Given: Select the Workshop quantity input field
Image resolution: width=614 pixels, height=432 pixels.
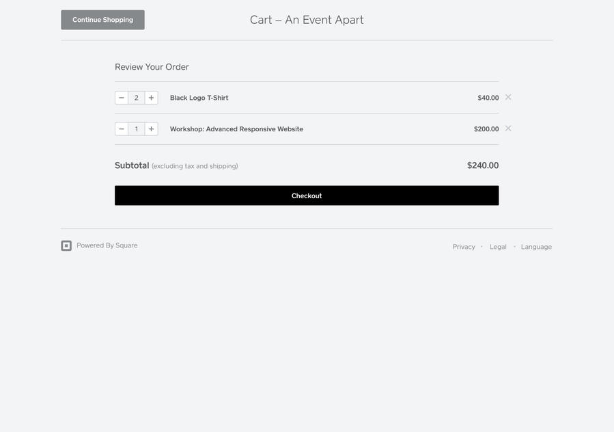Looking at the screenshot, I should click(137, 129).
